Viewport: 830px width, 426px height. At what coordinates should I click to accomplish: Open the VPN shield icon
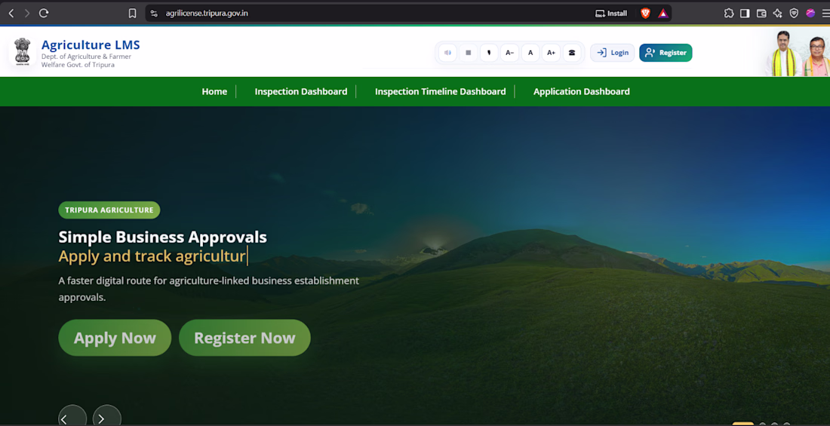(x=794, y=14)
